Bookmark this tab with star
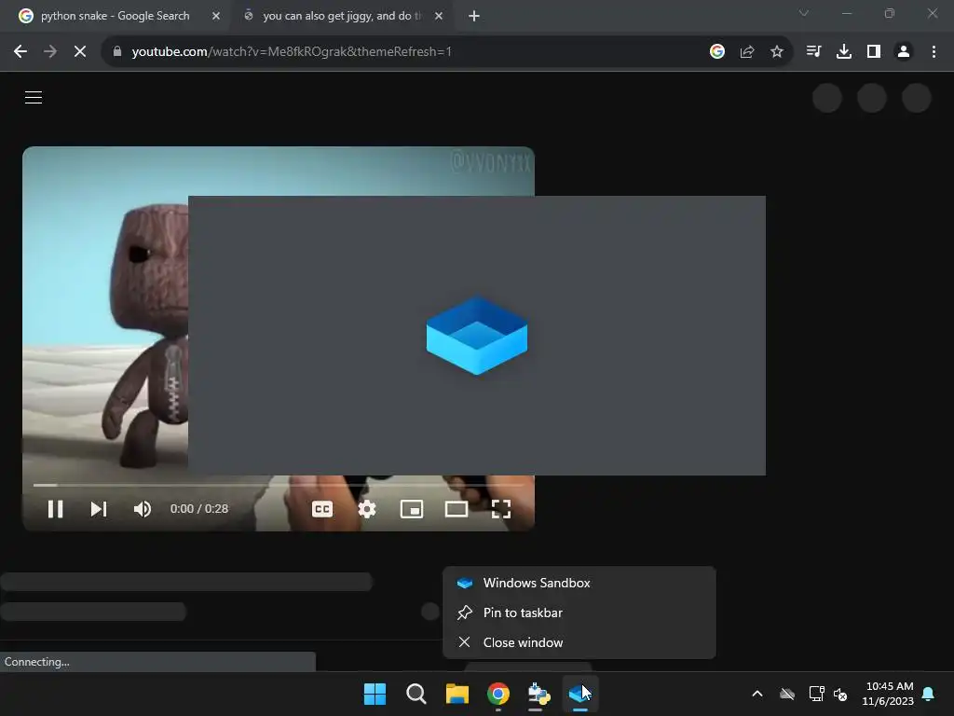954x716 pixels. pyautogui.click(x=777, y=52)
